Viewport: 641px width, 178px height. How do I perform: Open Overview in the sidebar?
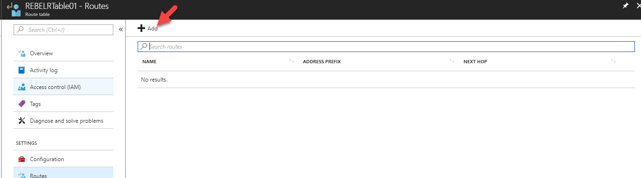pyautogui.click(x=64, y=53)
